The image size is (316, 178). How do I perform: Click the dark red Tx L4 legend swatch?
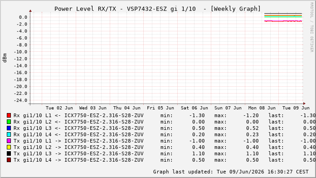9,160
